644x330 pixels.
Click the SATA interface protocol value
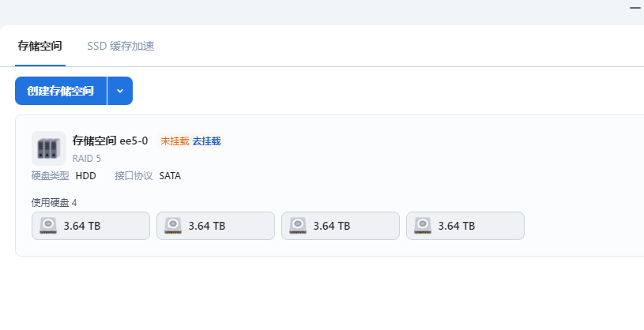point(170,175)
